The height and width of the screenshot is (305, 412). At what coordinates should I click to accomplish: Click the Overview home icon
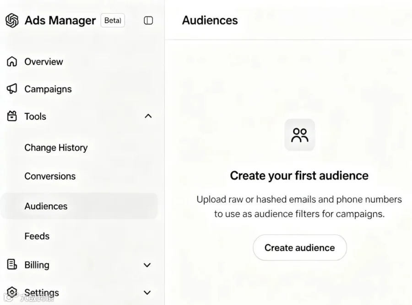(x=12, y=62)
